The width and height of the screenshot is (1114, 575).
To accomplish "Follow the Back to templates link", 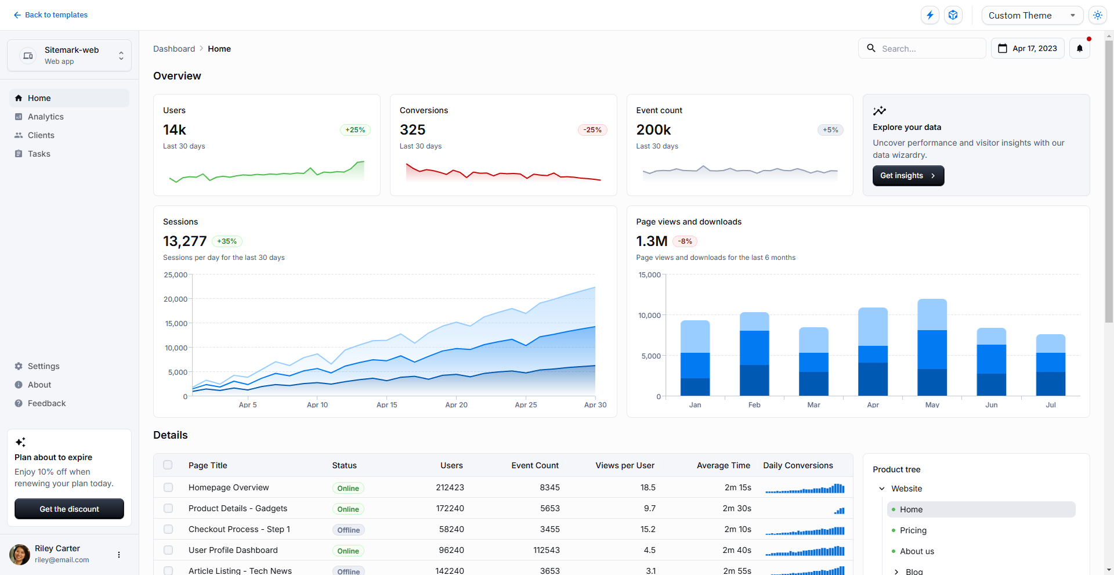I will pos(50,15).
